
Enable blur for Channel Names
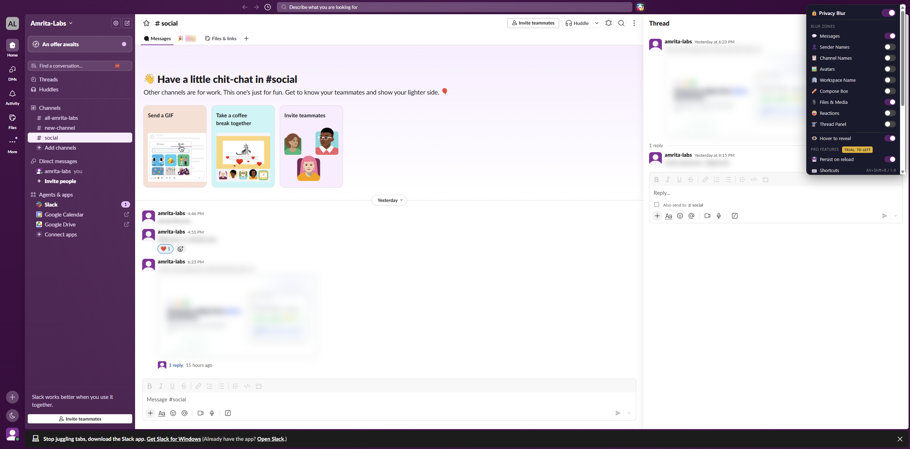(x=890, y=58)
